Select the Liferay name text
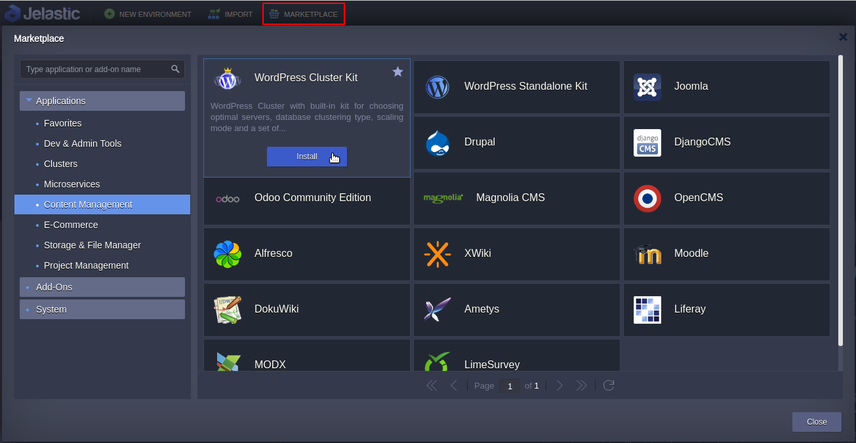 pos(690,309)
